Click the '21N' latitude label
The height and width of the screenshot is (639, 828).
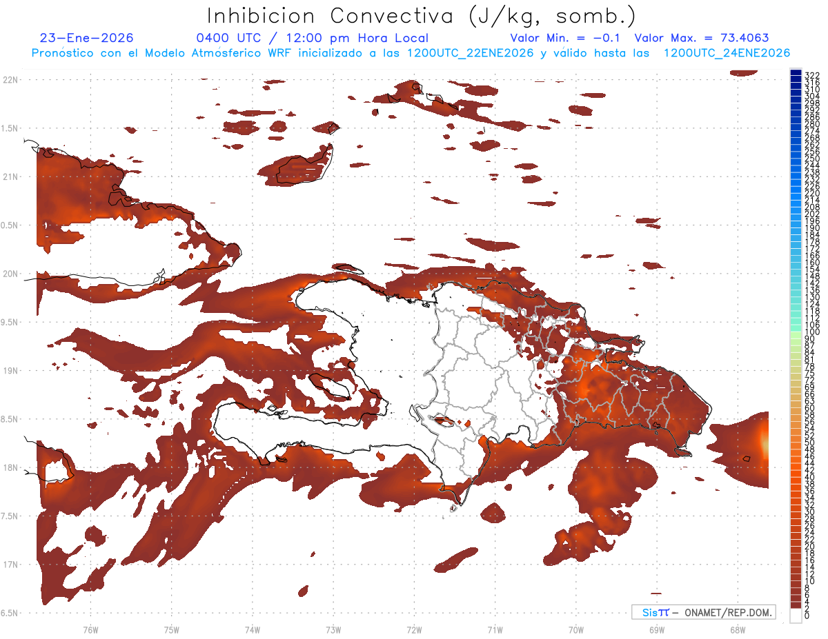[x=10, y=176]
